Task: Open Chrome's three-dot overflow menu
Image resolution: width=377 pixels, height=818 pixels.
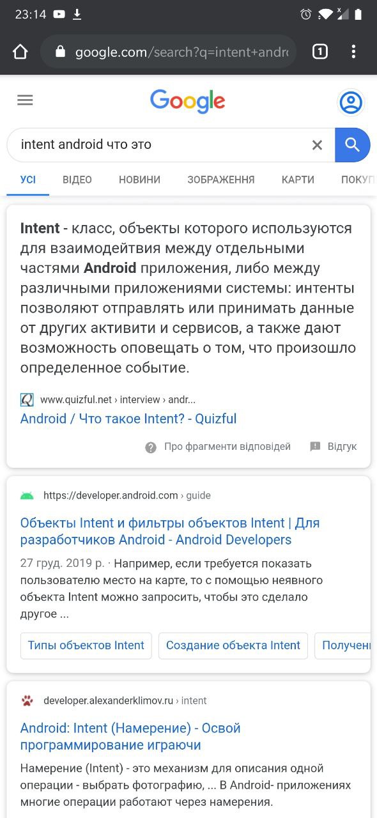Action: click(353, 52)
